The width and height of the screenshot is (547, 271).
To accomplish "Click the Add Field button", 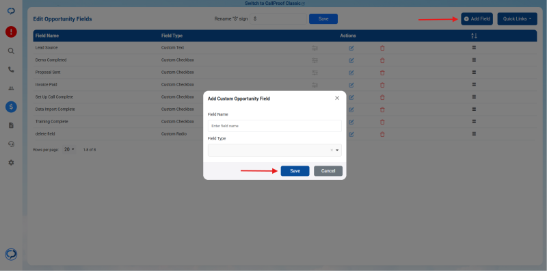I will tap(477, 19).
